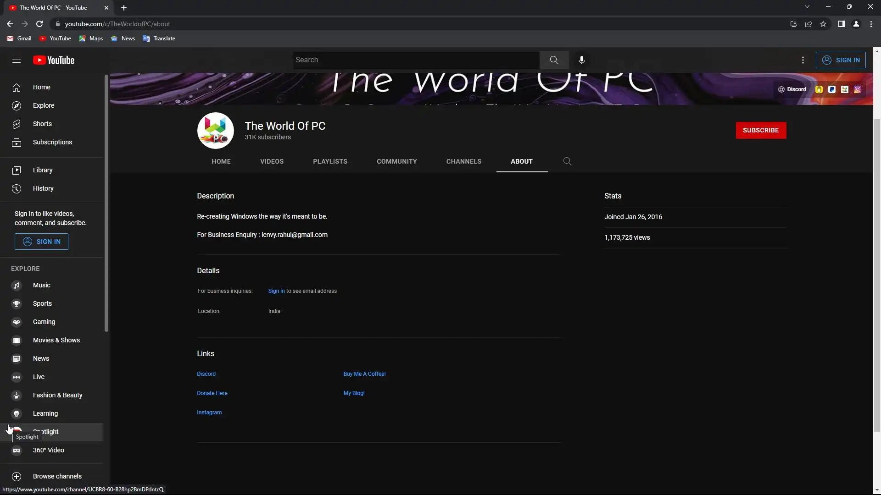Toggle the browser side panel button
881x495 pixels.
pos(841,24)
